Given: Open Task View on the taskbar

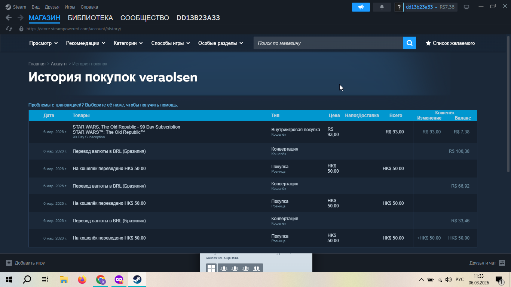Looking at the screenshot, I should 45,280.
